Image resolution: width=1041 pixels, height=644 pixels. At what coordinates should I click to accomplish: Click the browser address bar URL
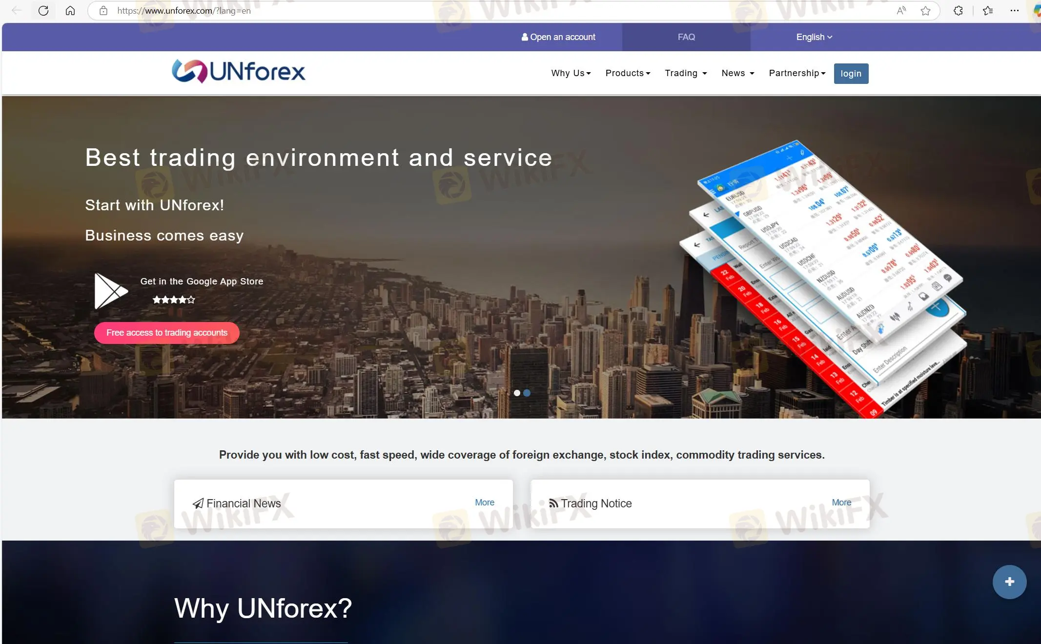(184, 11)
